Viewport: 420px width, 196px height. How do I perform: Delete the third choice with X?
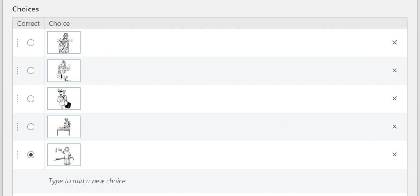395,98
